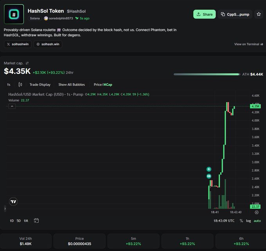Click the 18:43:09 UTC timezone selector

(224, 221)
